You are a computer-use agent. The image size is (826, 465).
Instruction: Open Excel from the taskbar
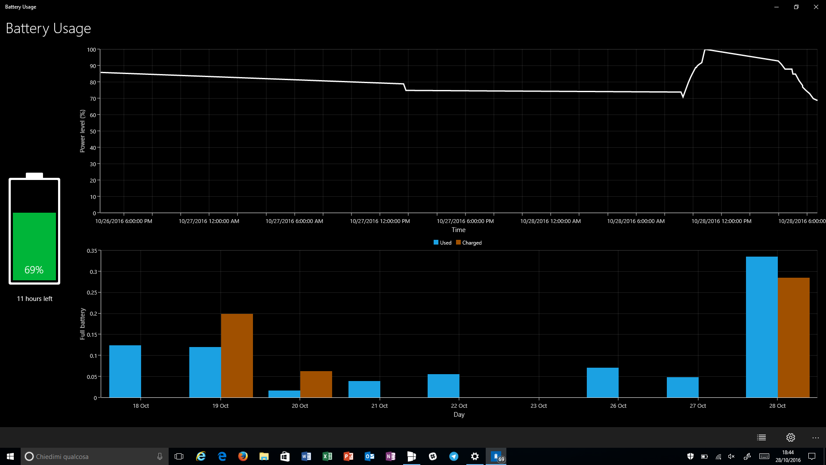tap(327, 456)
